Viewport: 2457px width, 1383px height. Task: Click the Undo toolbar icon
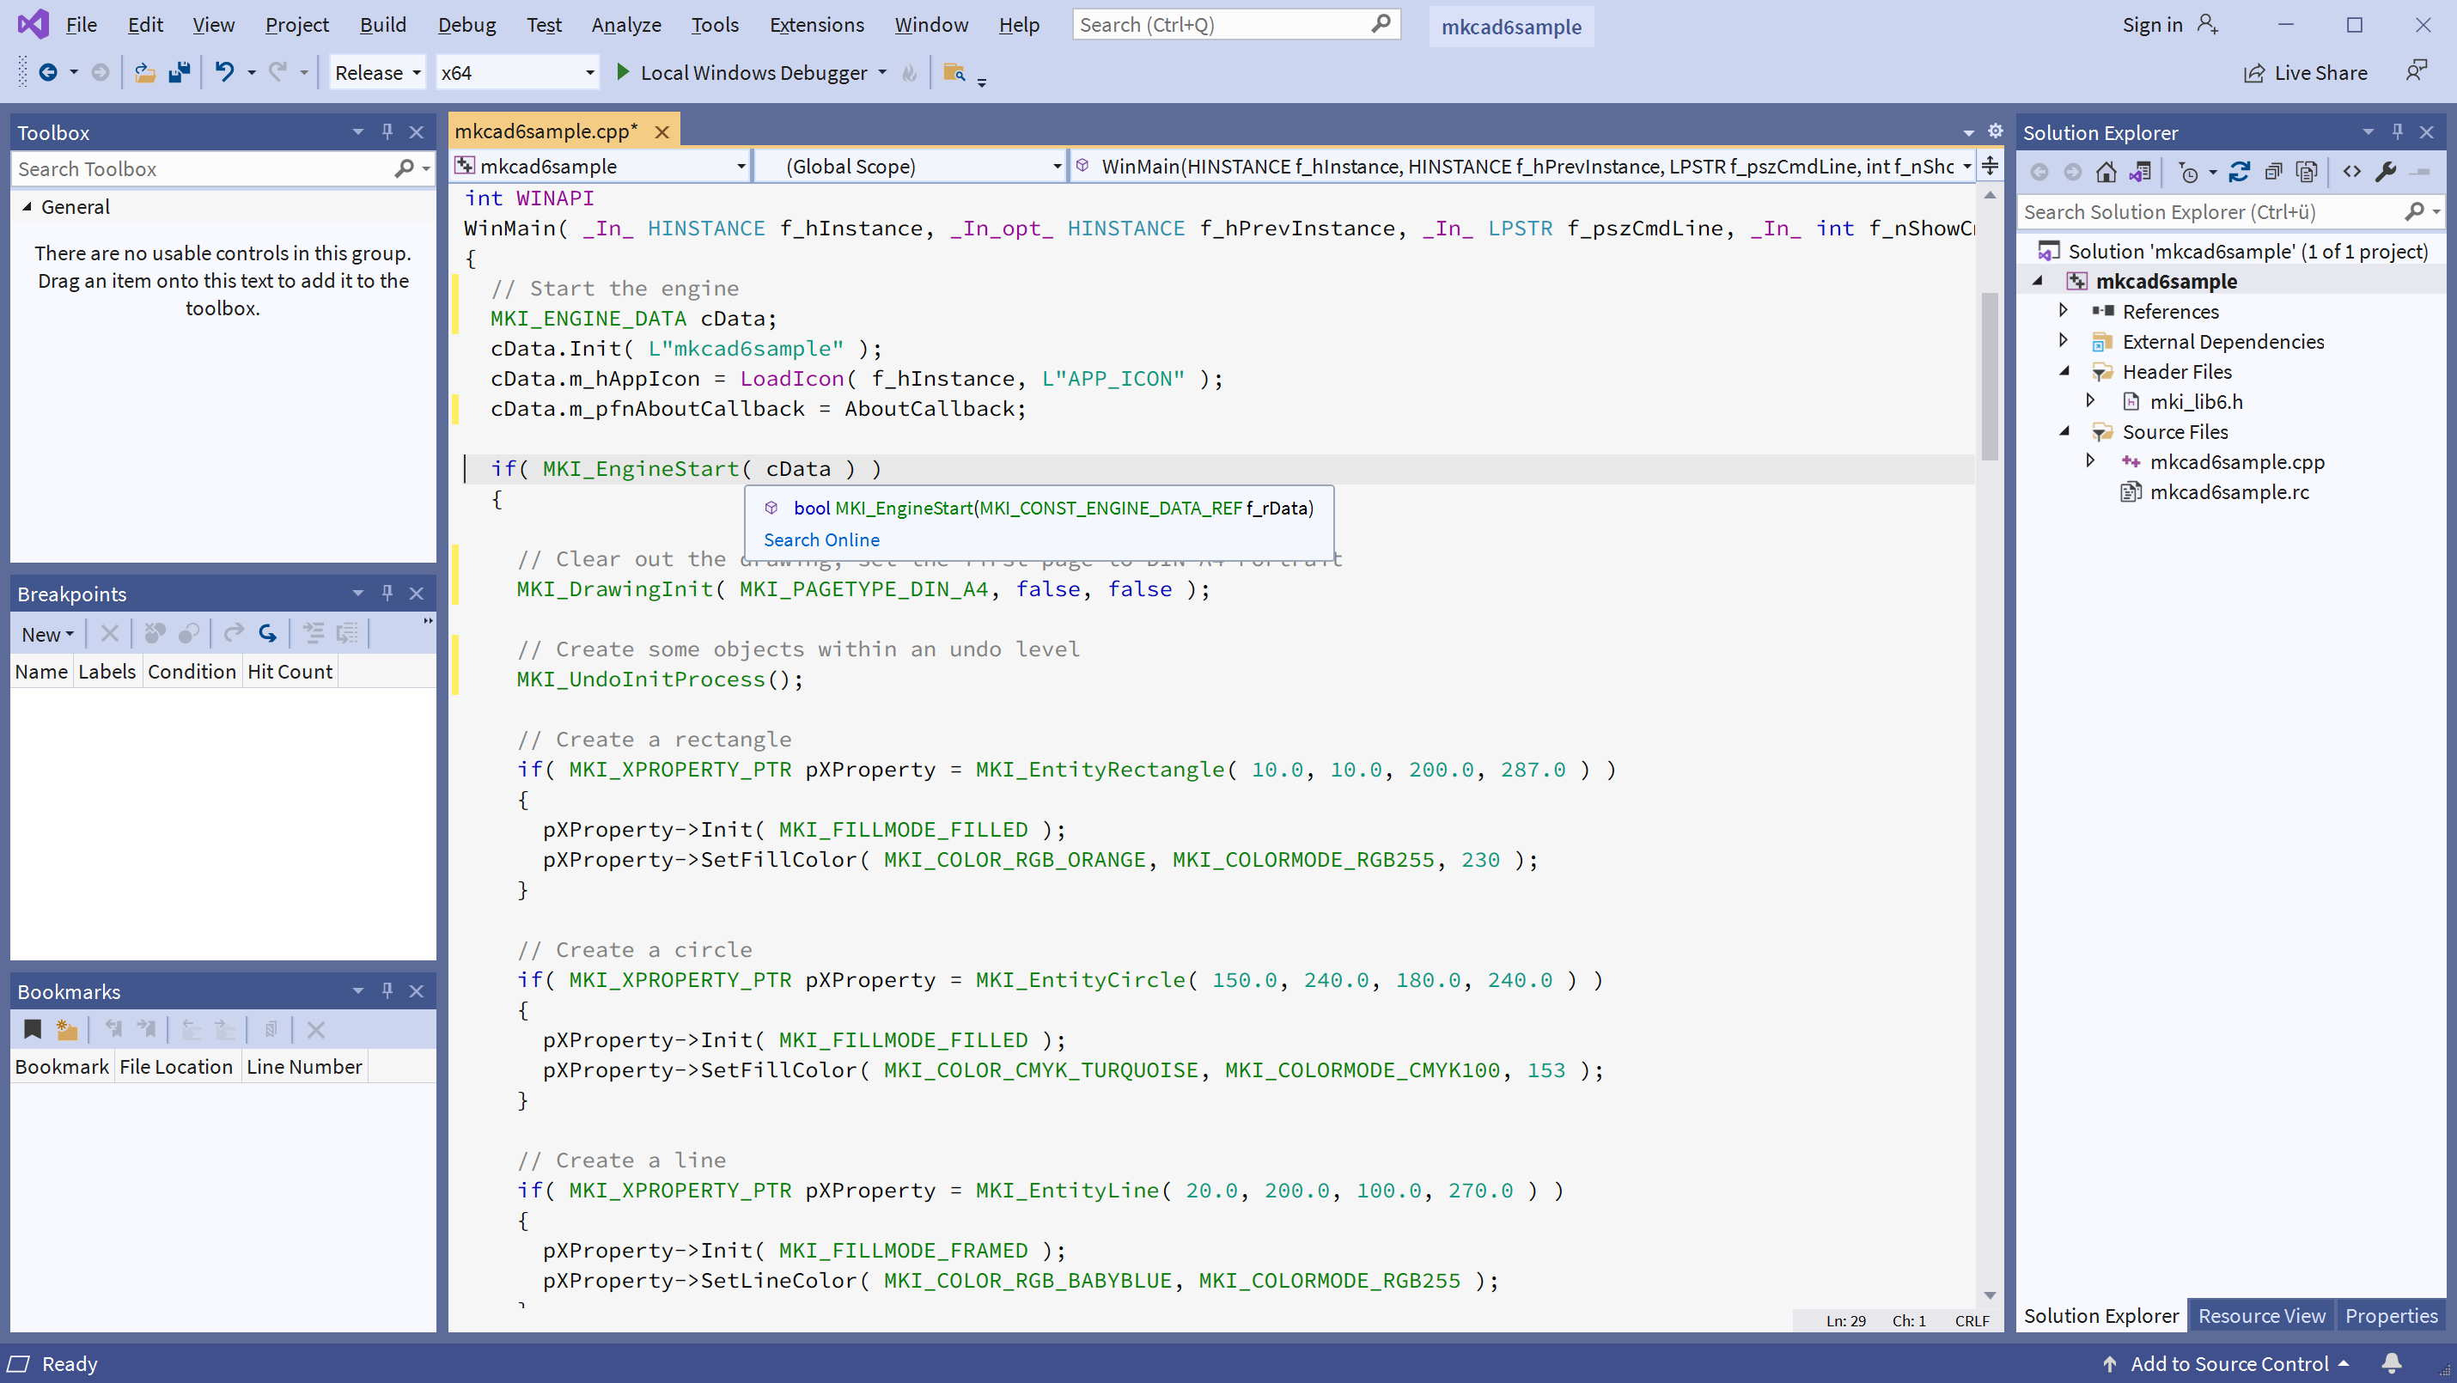tap(224, 72)
